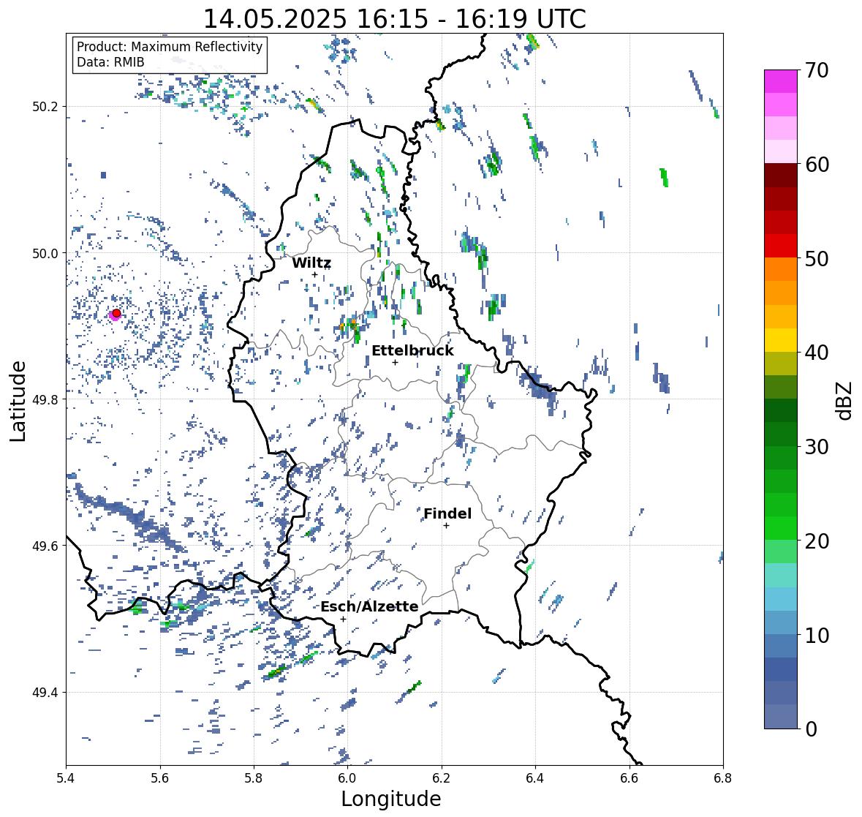Click the colorbar tick value 50
Screen dimensions: 862x817
tap(817, 258)
